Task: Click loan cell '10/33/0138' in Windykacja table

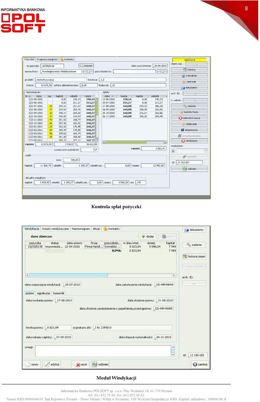Action: (35, 247)
